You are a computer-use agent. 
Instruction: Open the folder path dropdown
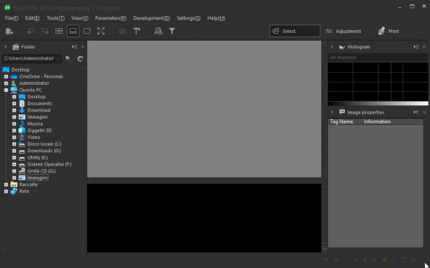[32, 59]
